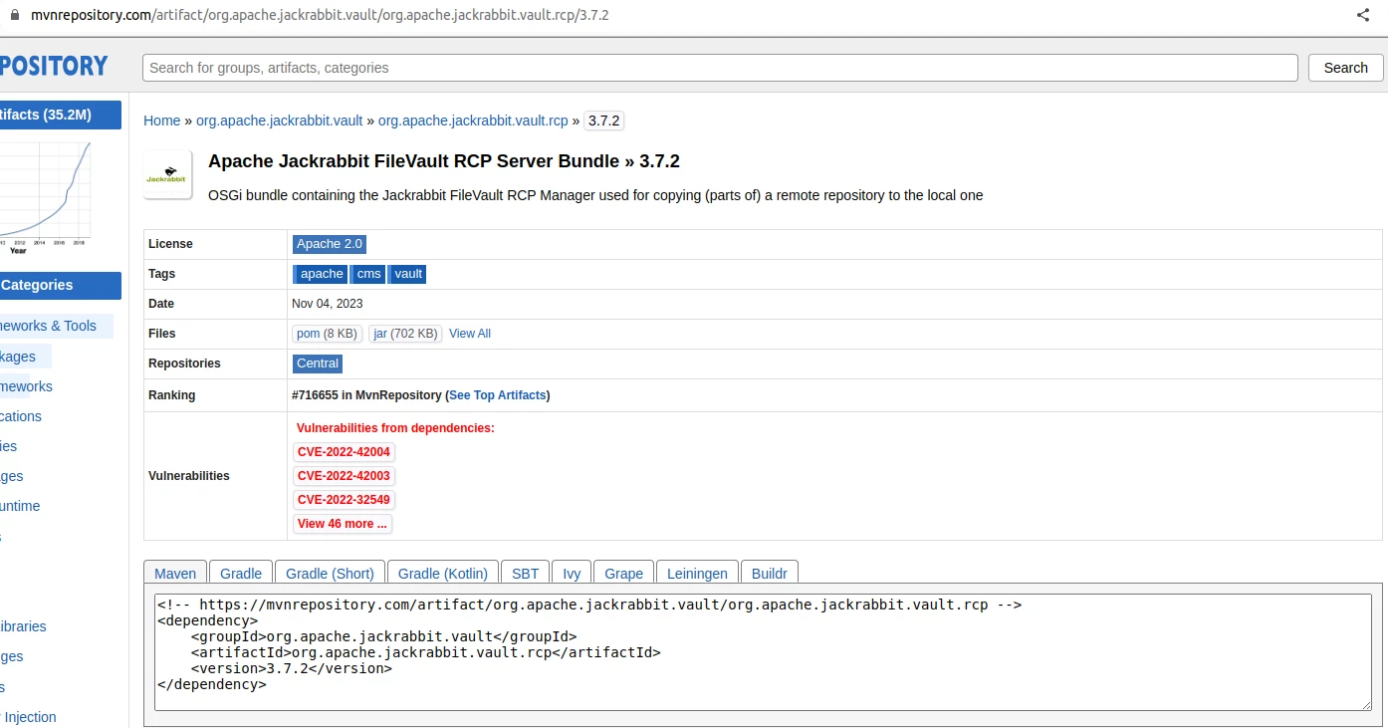This screenshot has height=728, width=1388.
Task: Switch to the Grape tab
Action: [x=623, y=573]
